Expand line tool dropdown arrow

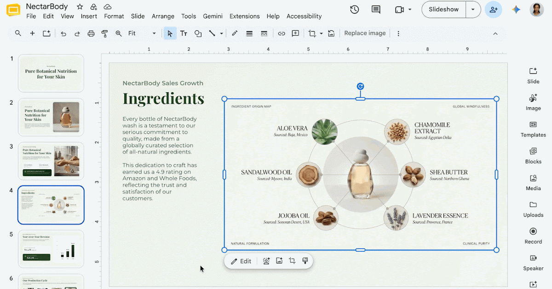click(x=221, y=33)
